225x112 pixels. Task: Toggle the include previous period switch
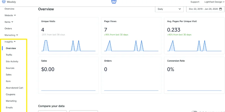coord(194,111)
